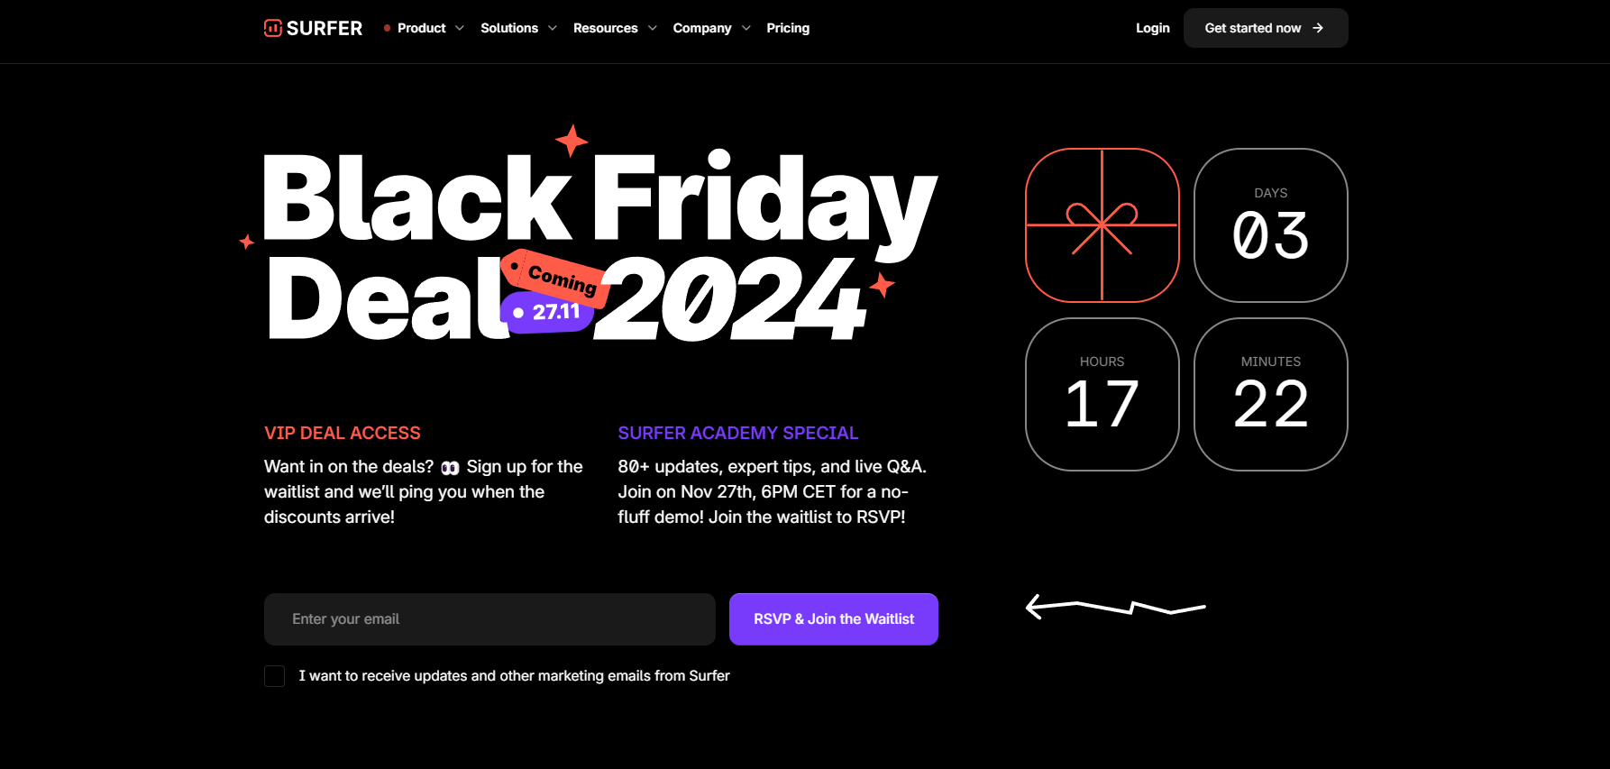
Task: Expand the Product dropdown chevron
Action: 460,28
